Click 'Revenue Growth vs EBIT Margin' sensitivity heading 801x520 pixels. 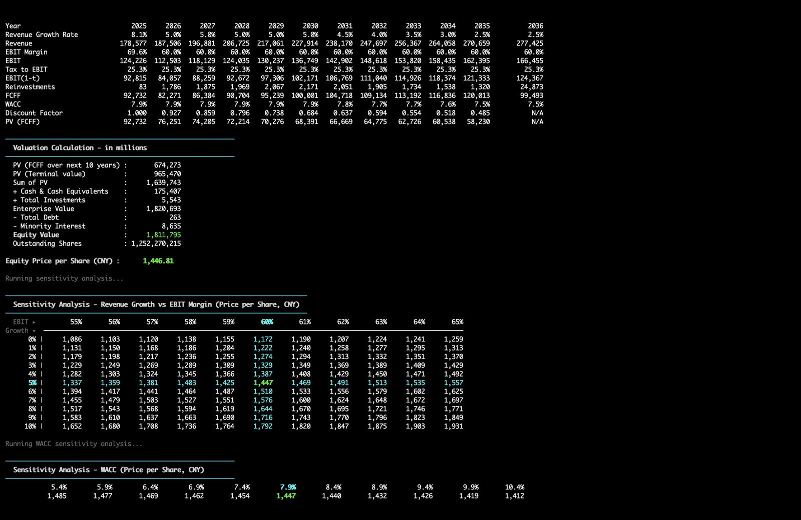(x=156, y=304)
